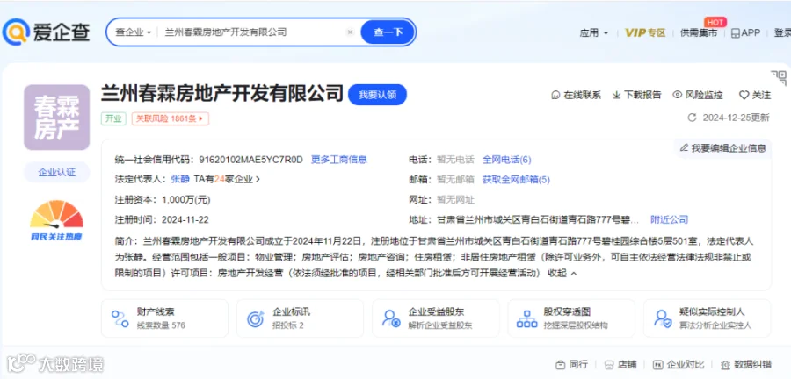The image size is (791, 379).
Task: Click the 网民关注热度 gauge
Action: (56, 220)
